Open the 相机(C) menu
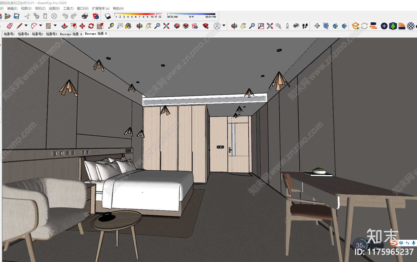This screenshot has width=417, height=262. pyautogui.click(x=40, y=8)
